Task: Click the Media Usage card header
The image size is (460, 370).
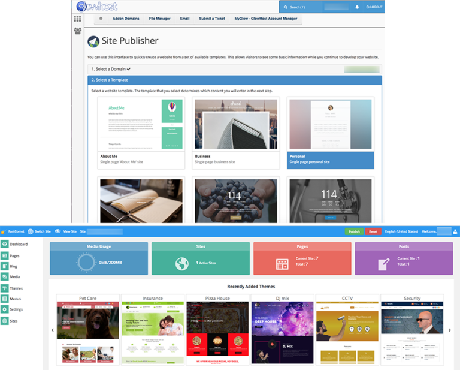Action: coord(99,246)
